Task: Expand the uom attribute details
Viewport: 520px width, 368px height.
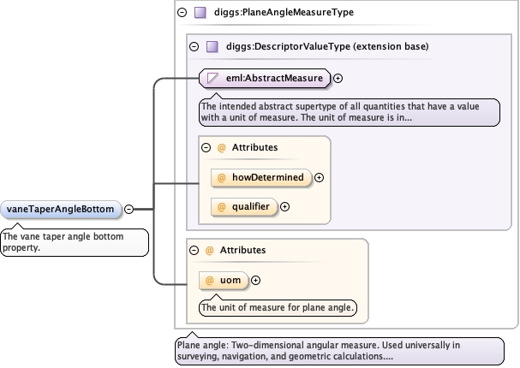Action: 255,280
